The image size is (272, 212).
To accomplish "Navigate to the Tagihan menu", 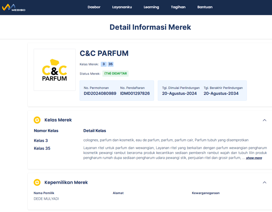I will click(x=178, y=7).
